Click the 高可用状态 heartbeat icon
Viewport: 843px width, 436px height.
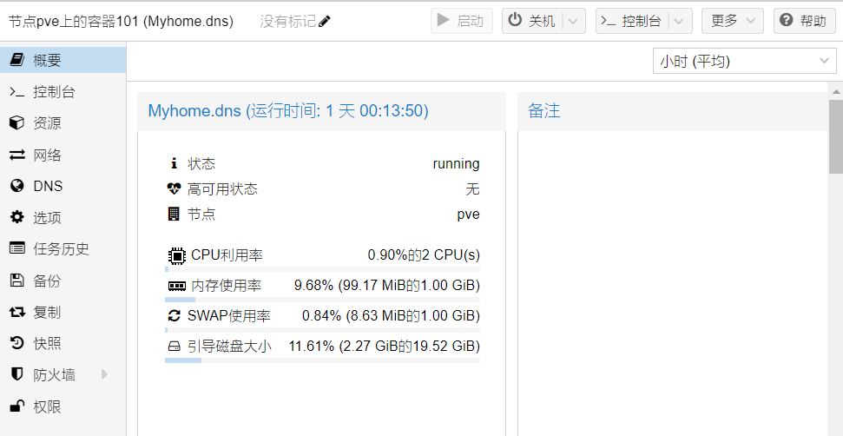pos(175,188)
